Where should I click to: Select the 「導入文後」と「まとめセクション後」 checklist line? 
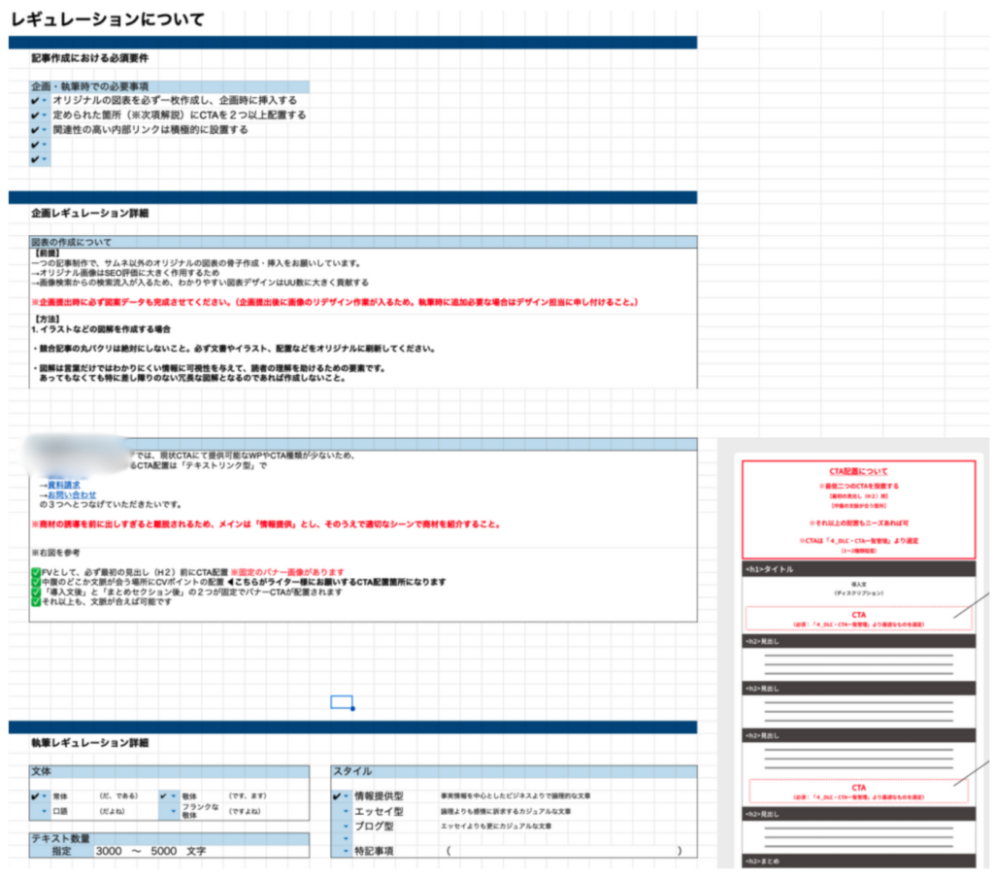point(187,592)
